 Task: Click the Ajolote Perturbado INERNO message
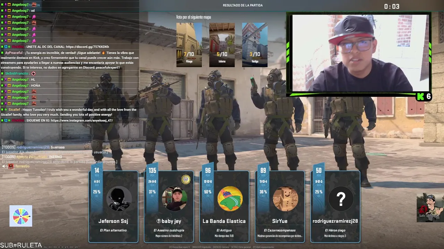(32, 157)
